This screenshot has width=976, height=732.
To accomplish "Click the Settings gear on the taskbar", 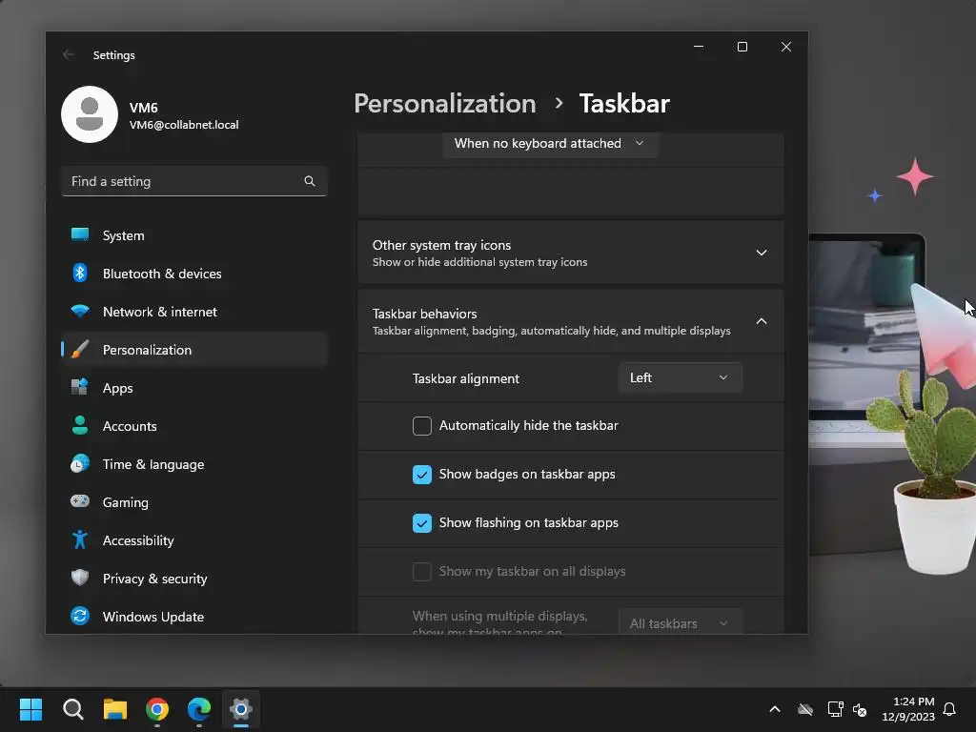I will coord(241,709).
